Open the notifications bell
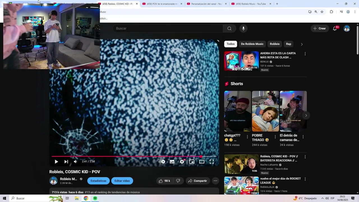This screenshot has height=202, width=359. [335, 28]
